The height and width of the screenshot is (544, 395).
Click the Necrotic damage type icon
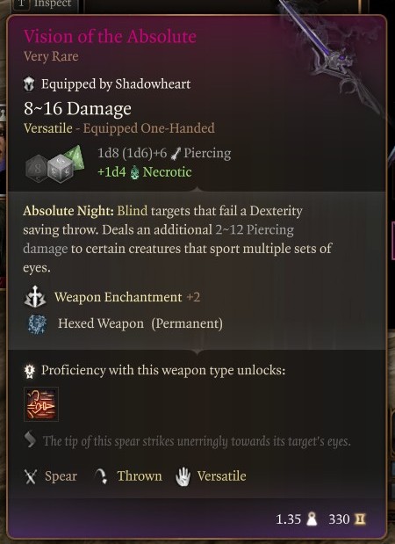point(135,172)
